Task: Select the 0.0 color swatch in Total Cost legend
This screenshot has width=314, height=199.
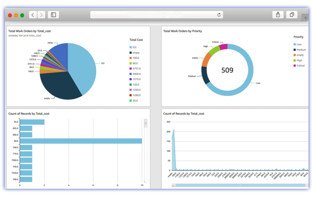Action: click(130, 47)
